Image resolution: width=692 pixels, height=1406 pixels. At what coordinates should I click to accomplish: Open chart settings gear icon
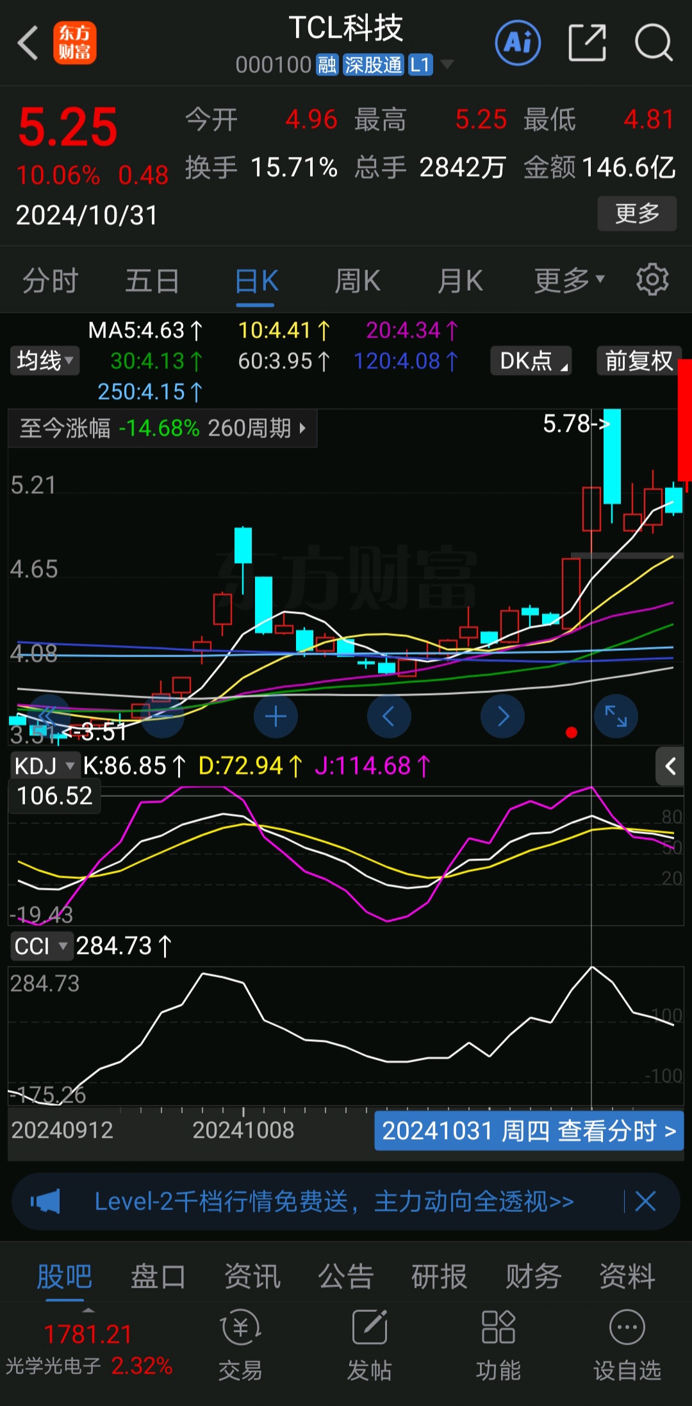click(652, 279)
